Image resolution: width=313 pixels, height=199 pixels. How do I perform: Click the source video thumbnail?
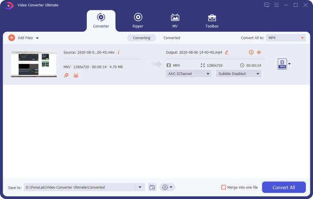tap(34, 64)
